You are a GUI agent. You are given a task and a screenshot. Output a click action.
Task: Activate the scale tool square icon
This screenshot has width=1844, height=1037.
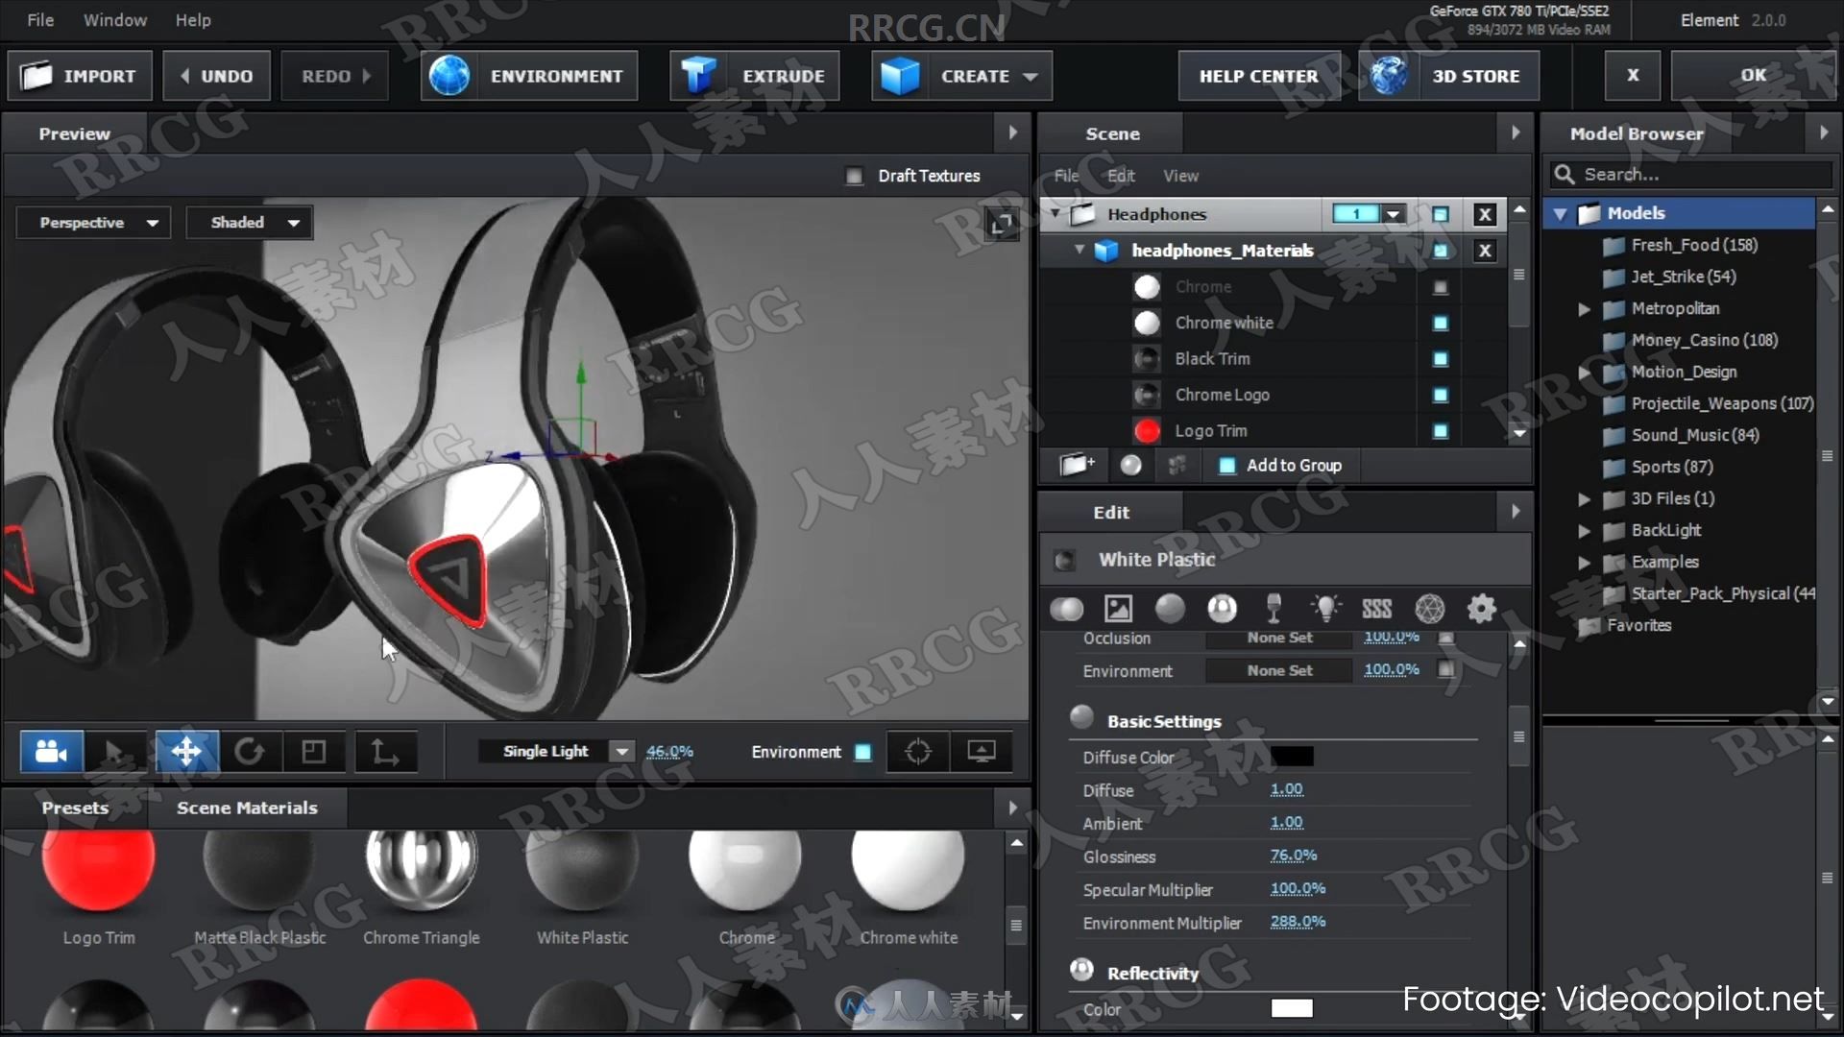point(314,752)
